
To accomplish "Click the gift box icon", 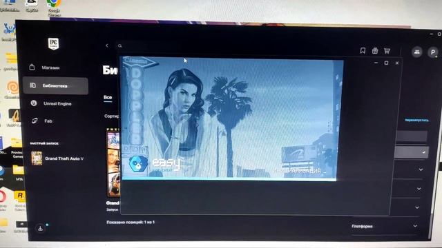I will [374, 50].
